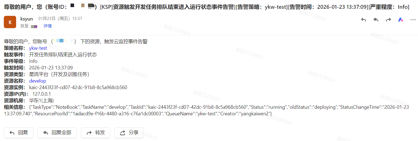Viewport: 418px width, 141px height.
Task: Click the blurred recipient after 发至
Action: click(34, 26)
